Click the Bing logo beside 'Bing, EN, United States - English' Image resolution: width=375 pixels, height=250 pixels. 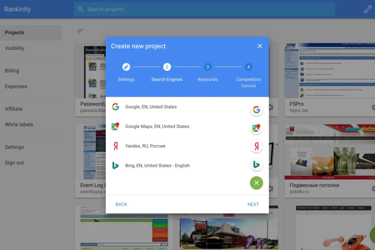[x=116, y=166]
